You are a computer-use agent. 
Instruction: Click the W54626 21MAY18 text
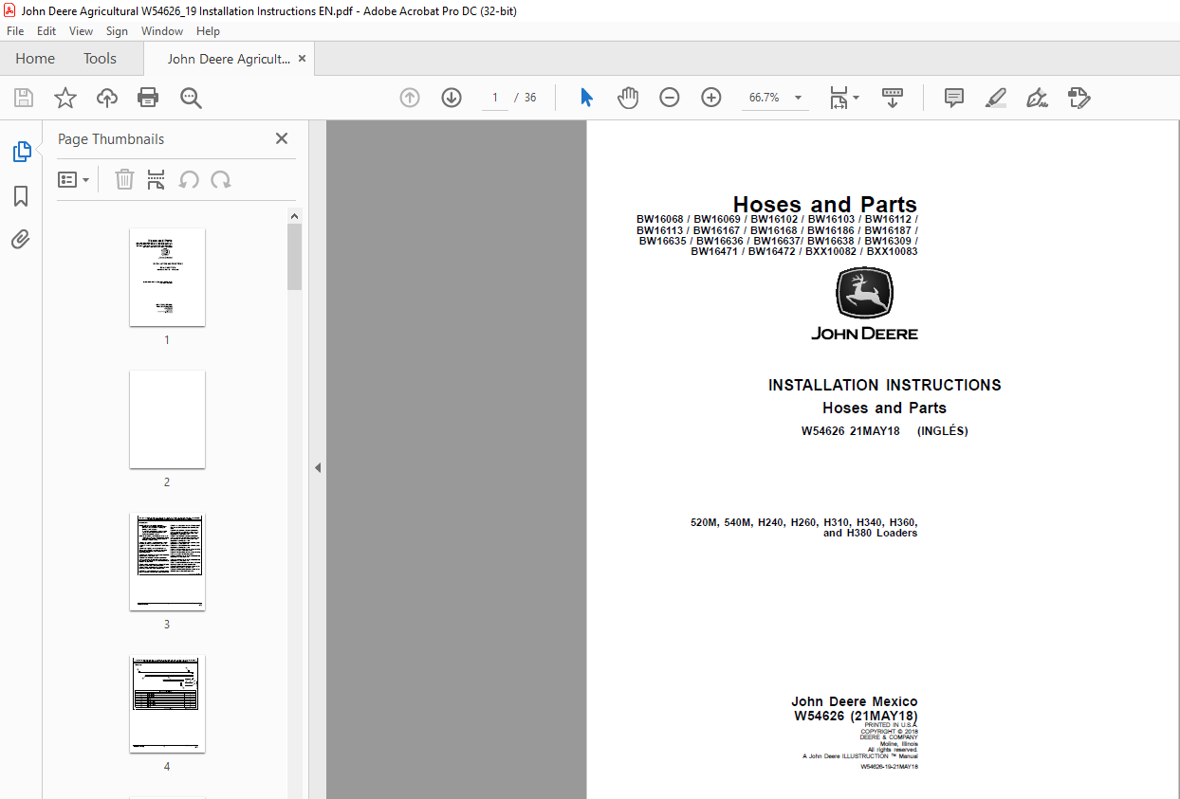850,431
